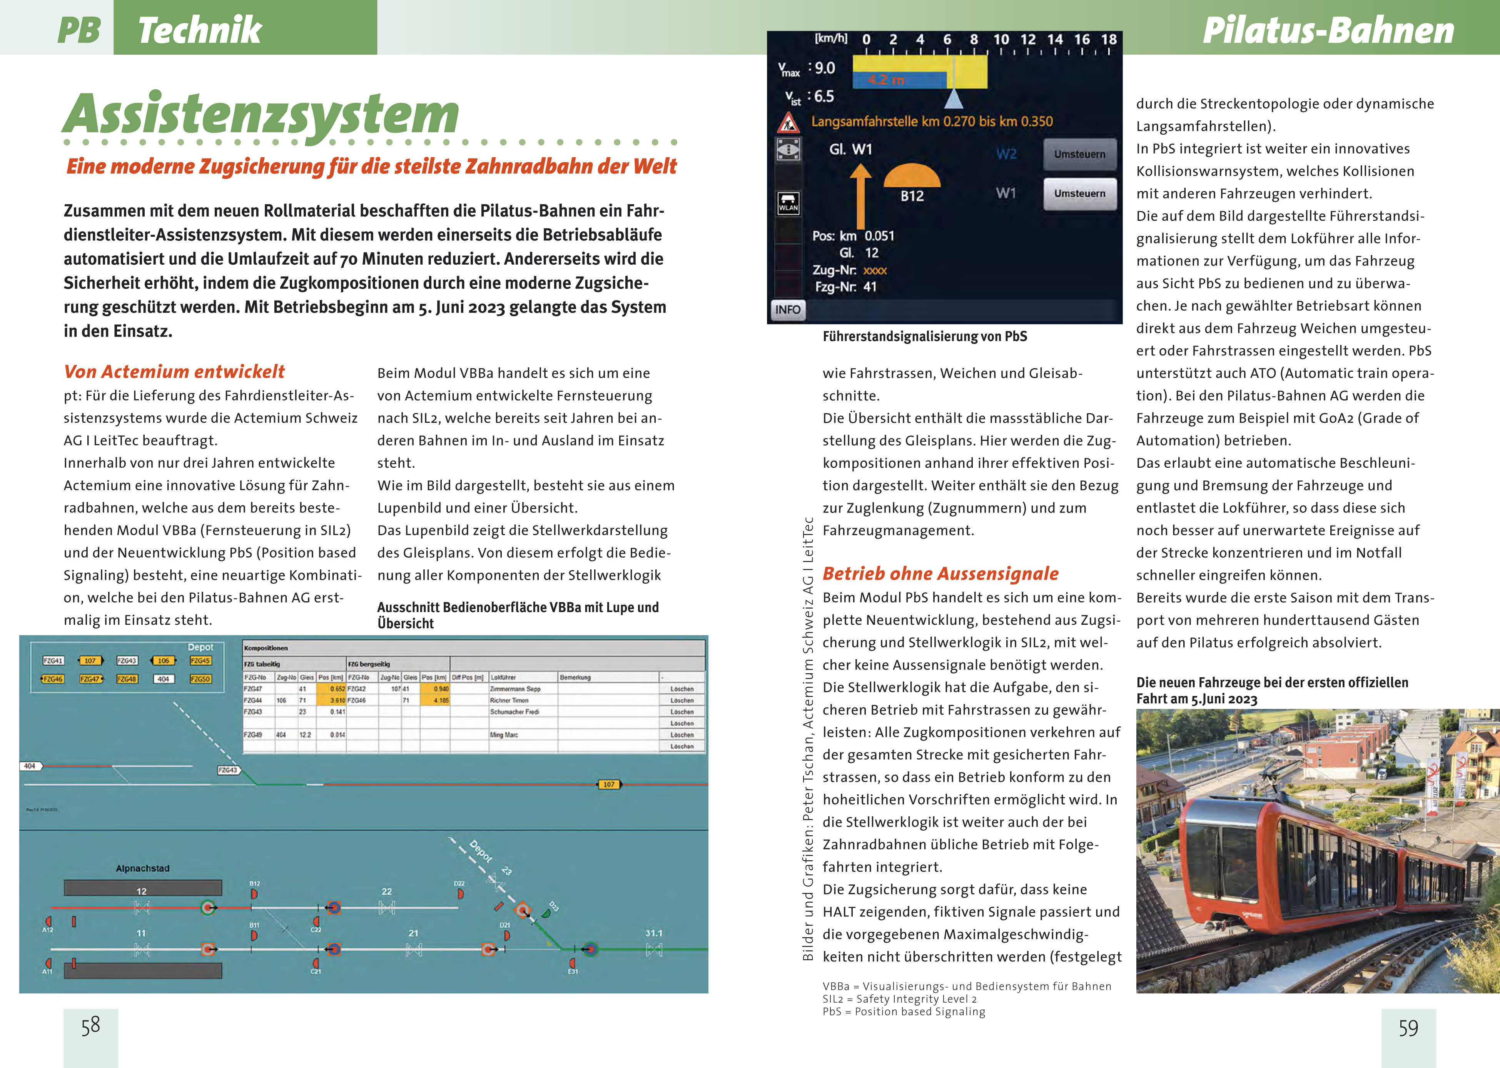Click the track overview icon above WLAN
The image size is (1500, 1068).
(788, 149)
